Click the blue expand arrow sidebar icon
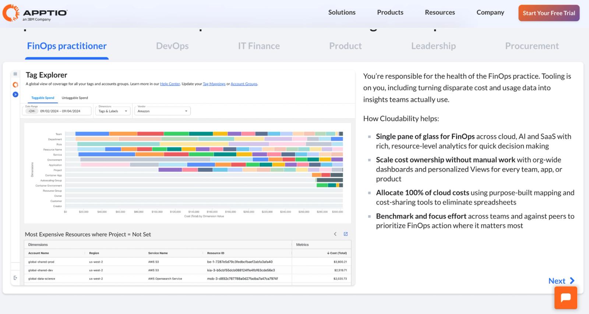The height and width of the screenshot is (314, 589). (x=15, y=94)
